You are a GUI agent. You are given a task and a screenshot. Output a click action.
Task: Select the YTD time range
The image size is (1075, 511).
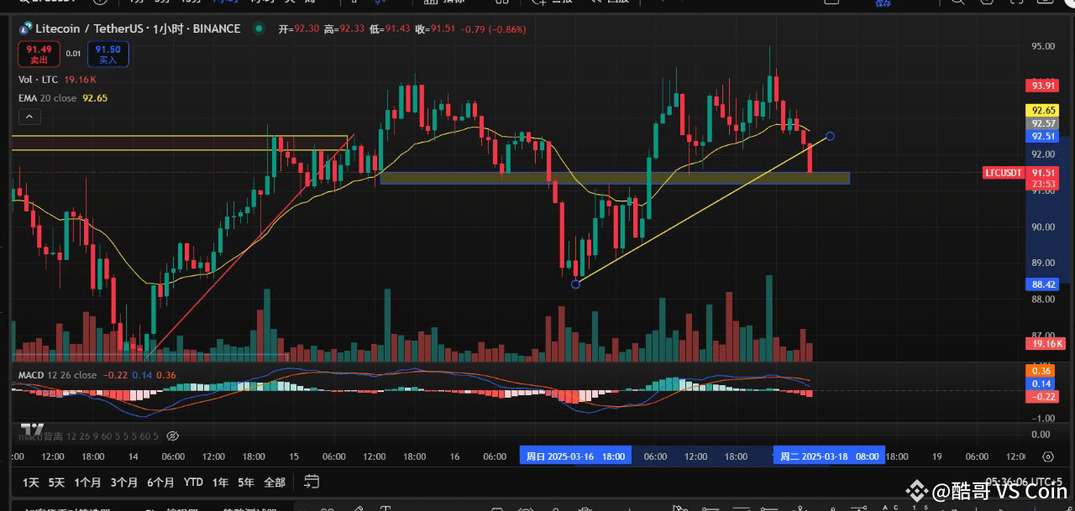coord(193,482)
